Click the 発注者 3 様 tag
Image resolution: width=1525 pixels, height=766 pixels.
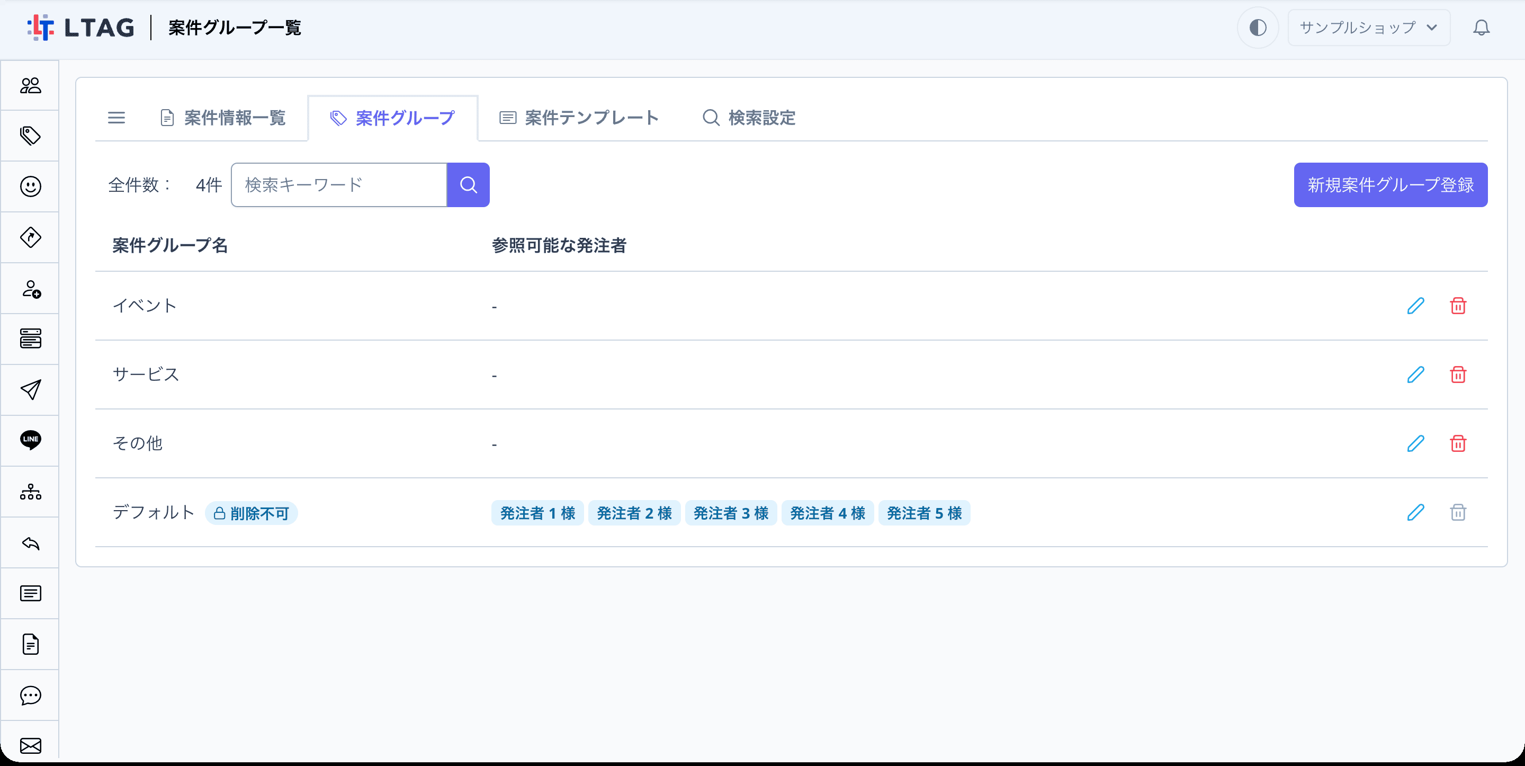731,513
